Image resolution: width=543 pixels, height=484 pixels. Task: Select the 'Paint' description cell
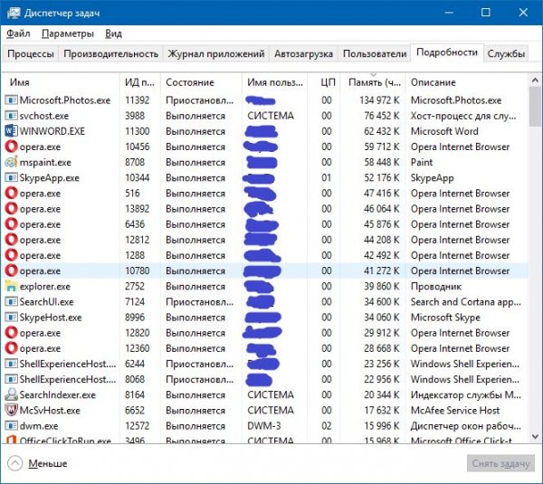(x=422, y=162)
